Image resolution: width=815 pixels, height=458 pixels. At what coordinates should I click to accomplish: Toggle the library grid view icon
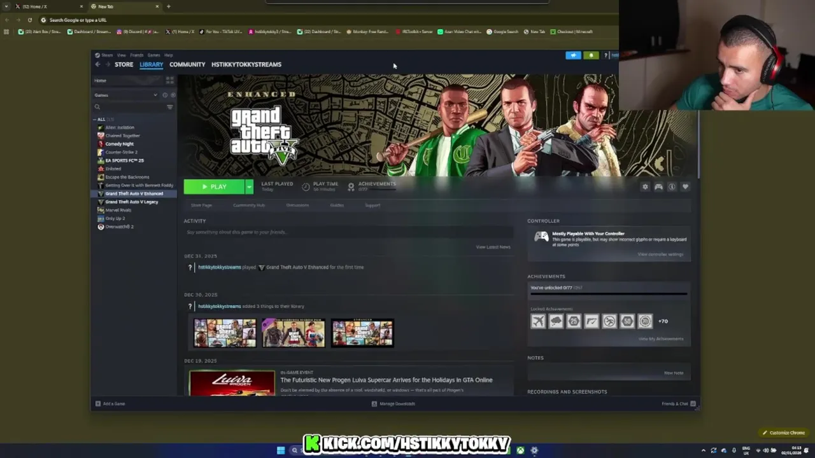(x=169, y=80)
